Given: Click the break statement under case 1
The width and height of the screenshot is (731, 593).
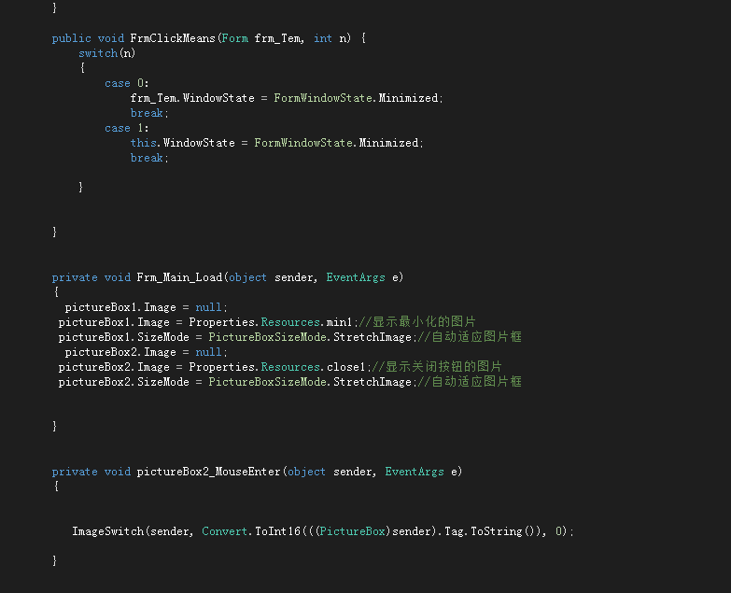Looking at the screenshot, I should pyautogui.click(x=149, y=158).
